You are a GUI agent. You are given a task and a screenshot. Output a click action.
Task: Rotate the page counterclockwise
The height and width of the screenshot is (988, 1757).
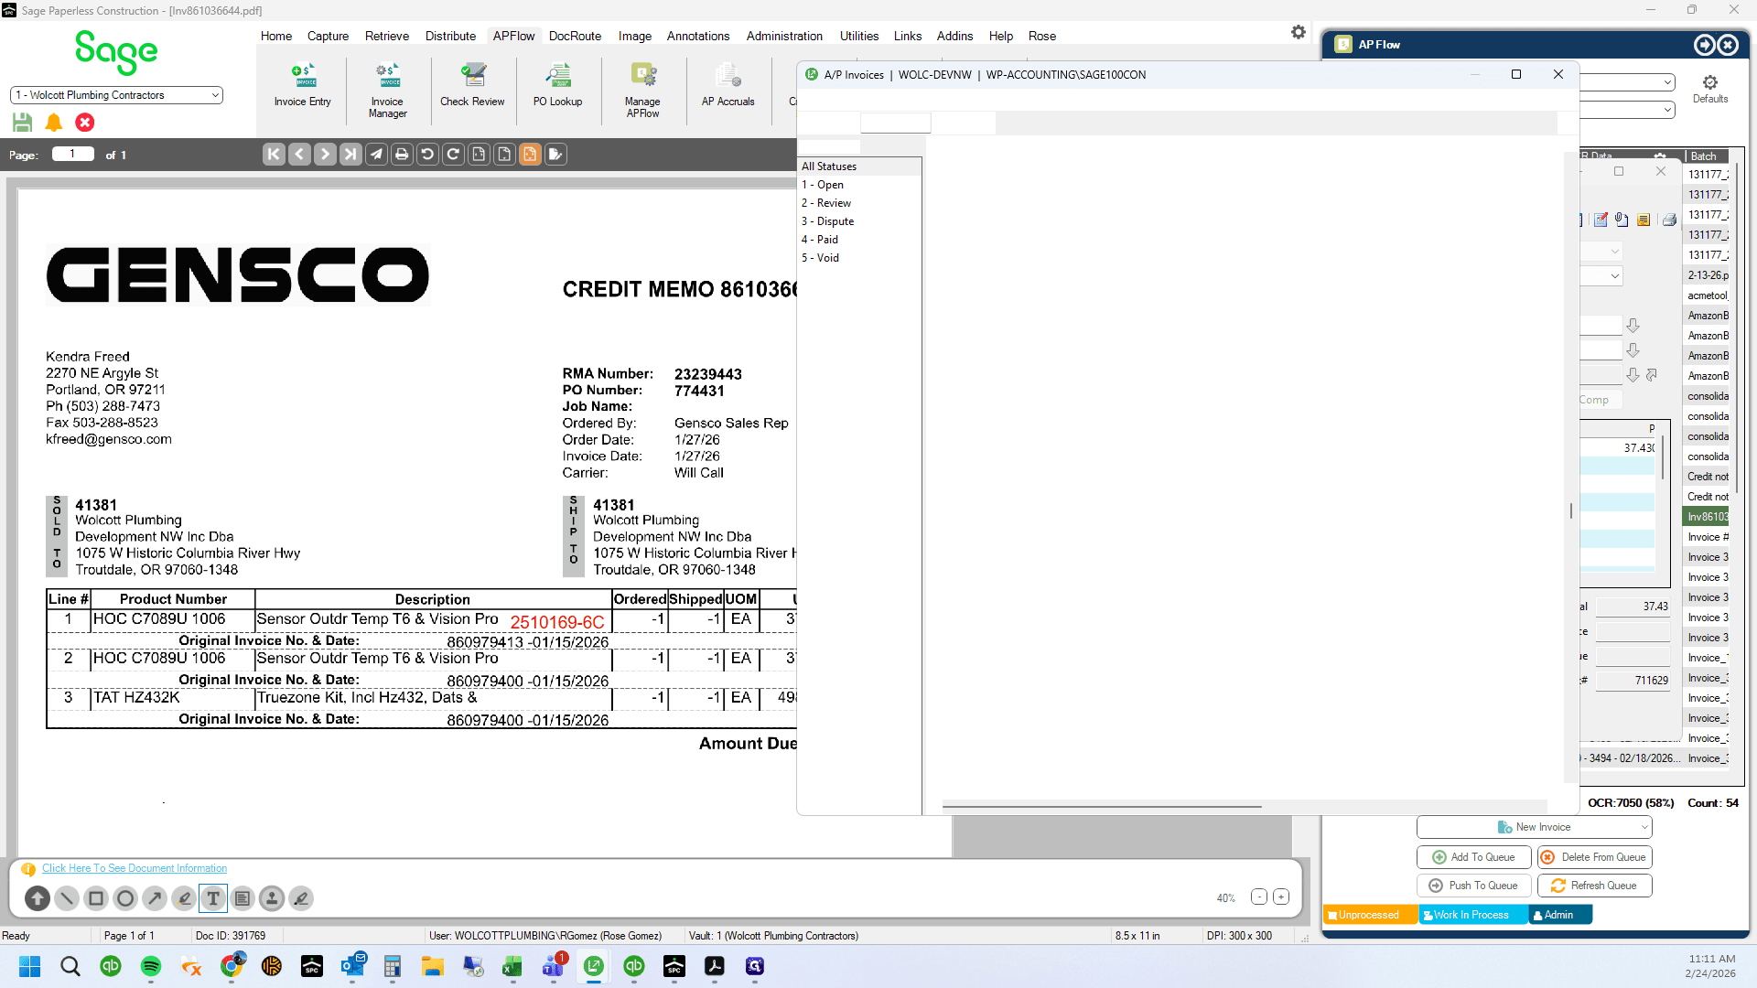pyautogui.click(x=427, y=155)
